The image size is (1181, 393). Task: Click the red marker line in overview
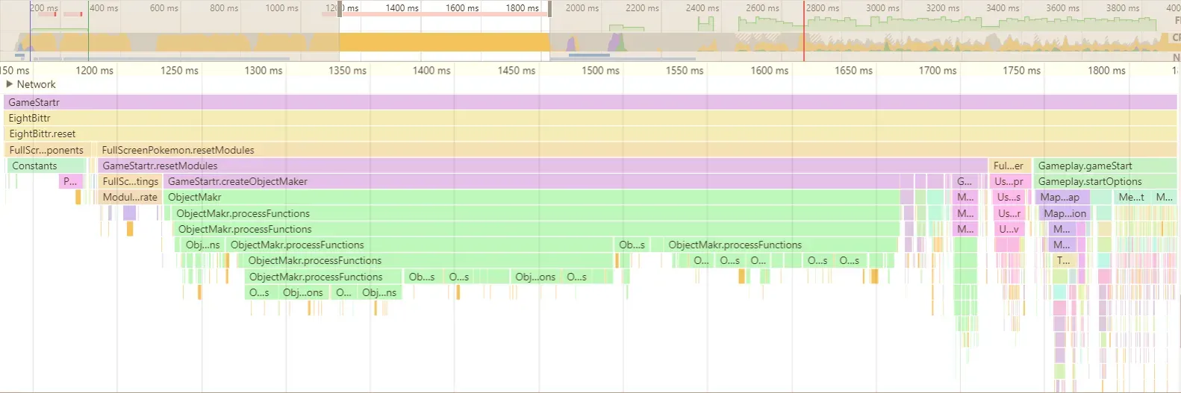(x=804, y=30)
